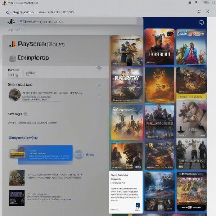
Task: Open the round profile avatar picture
Action: (x=15, y=95)
